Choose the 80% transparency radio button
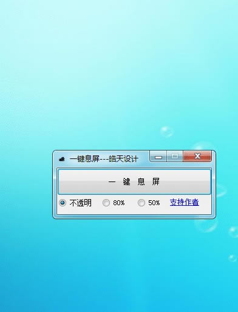 click(114, 203)
